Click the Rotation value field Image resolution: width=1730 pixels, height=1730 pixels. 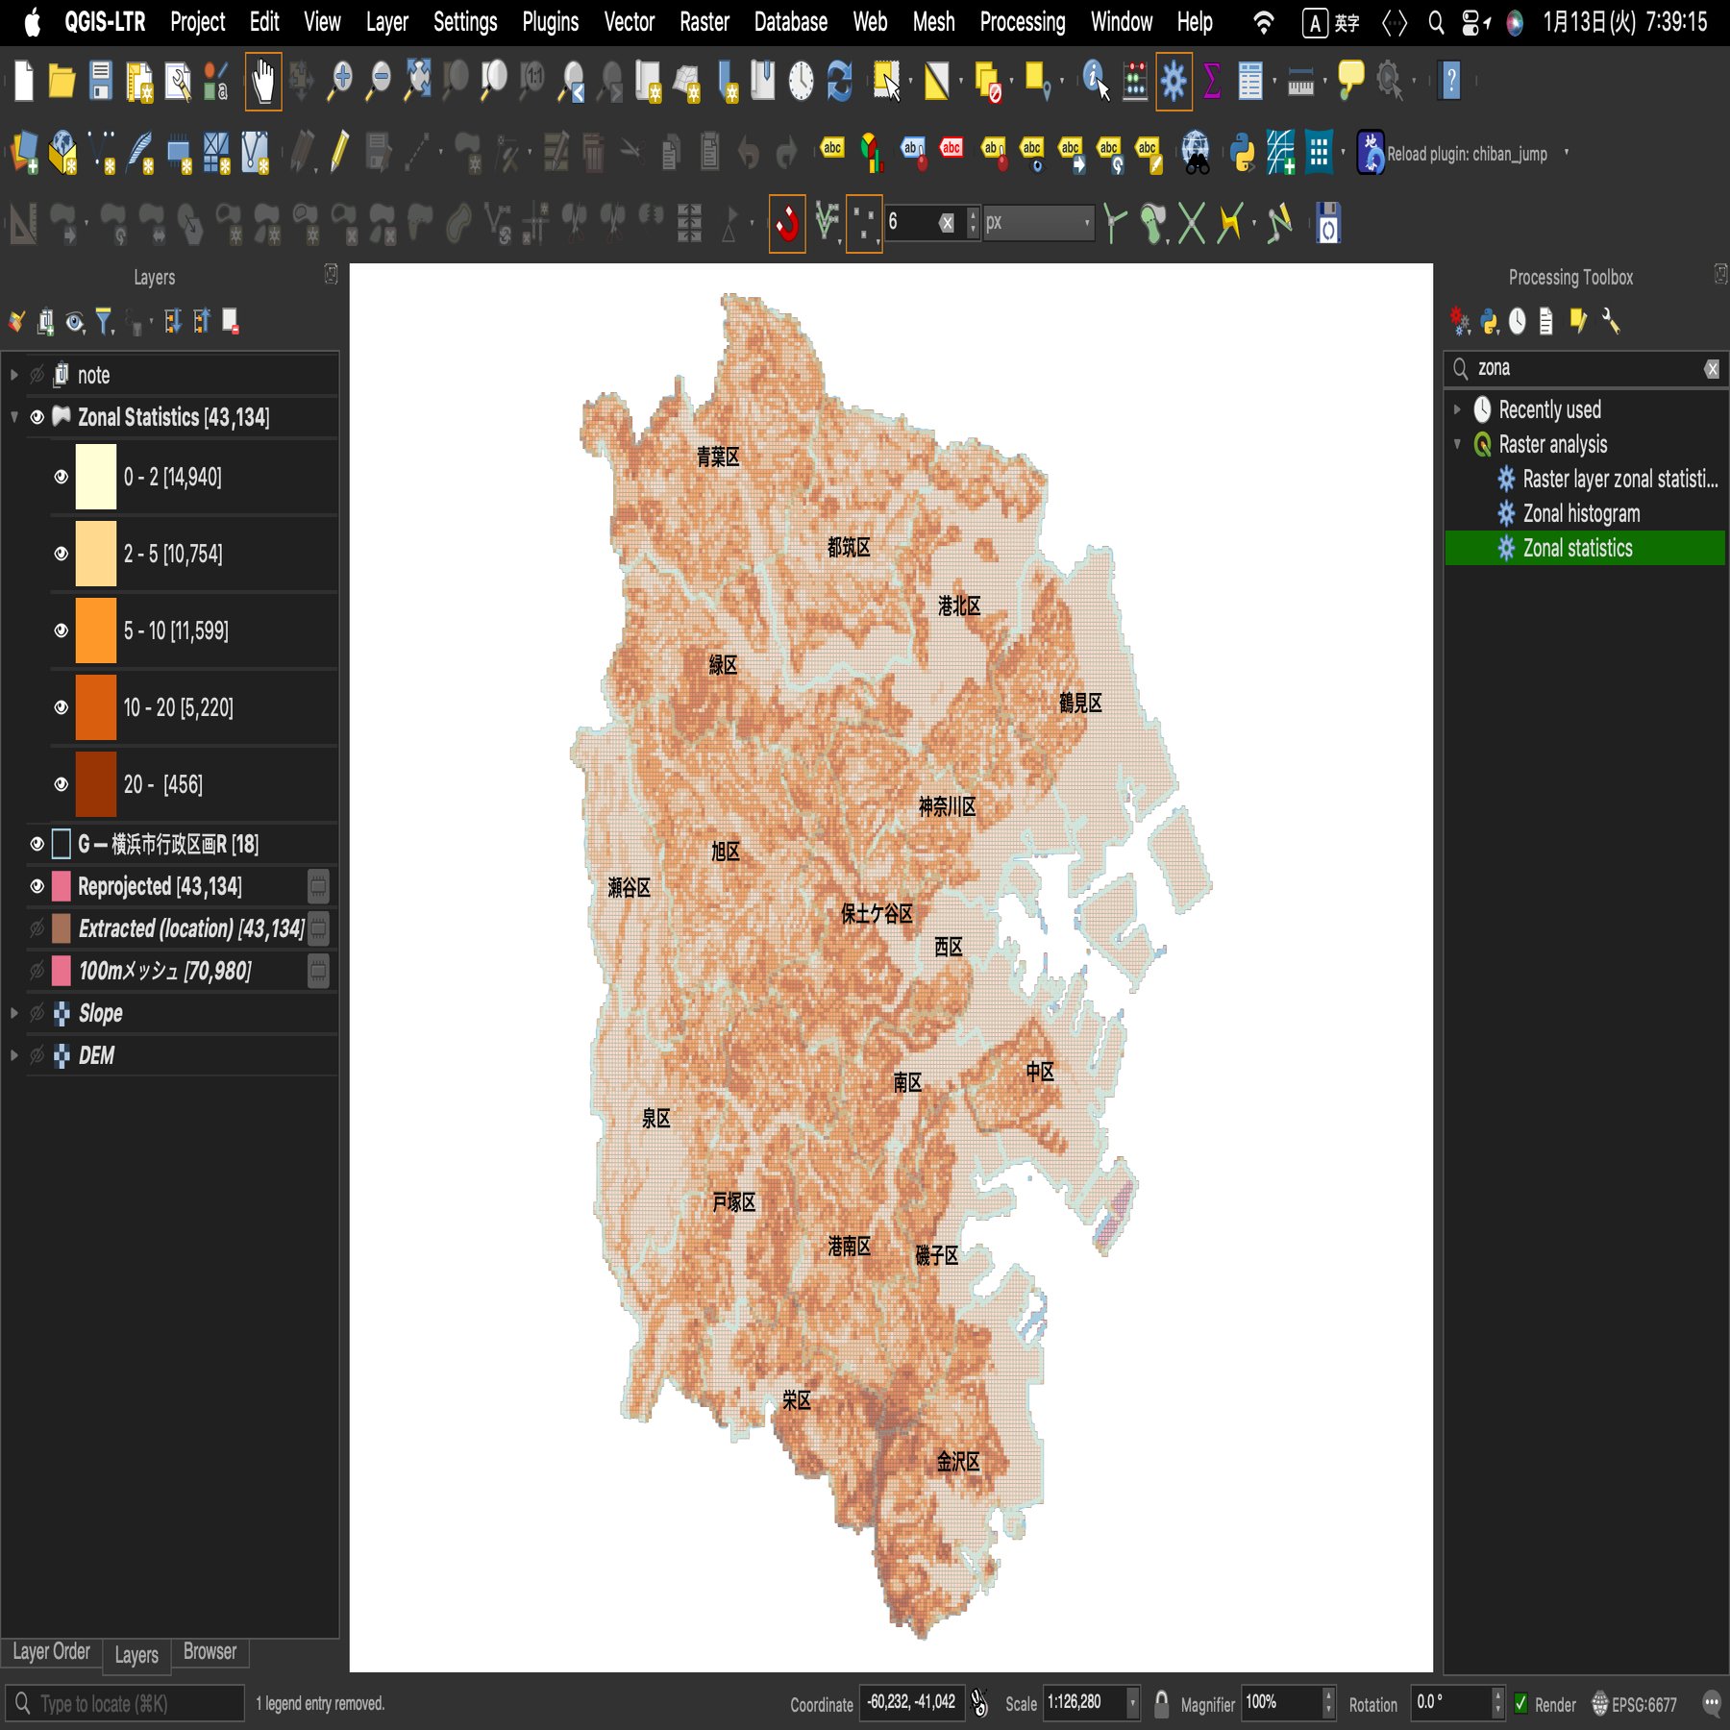pyautogui.click(x=1451, y=1703)
